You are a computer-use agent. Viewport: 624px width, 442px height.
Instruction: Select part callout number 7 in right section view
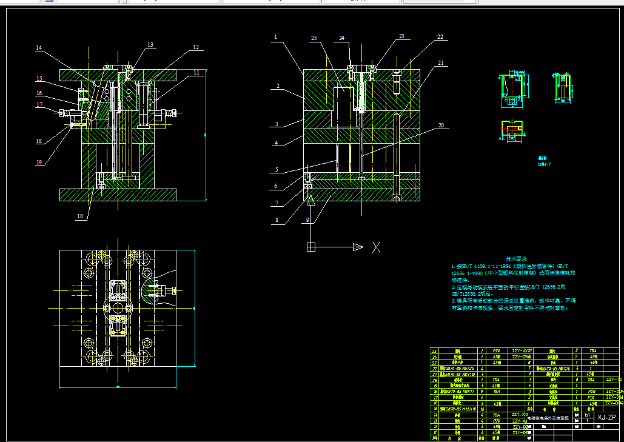click(x=277, y=203)
